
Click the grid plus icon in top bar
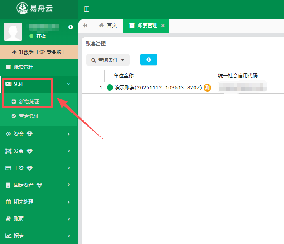[x=87, y=9]
